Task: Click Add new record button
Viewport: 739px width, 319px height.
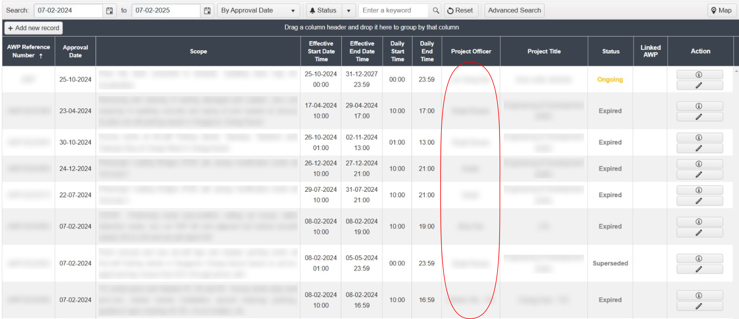Action: pyautogui.click(x=34, y=28)
